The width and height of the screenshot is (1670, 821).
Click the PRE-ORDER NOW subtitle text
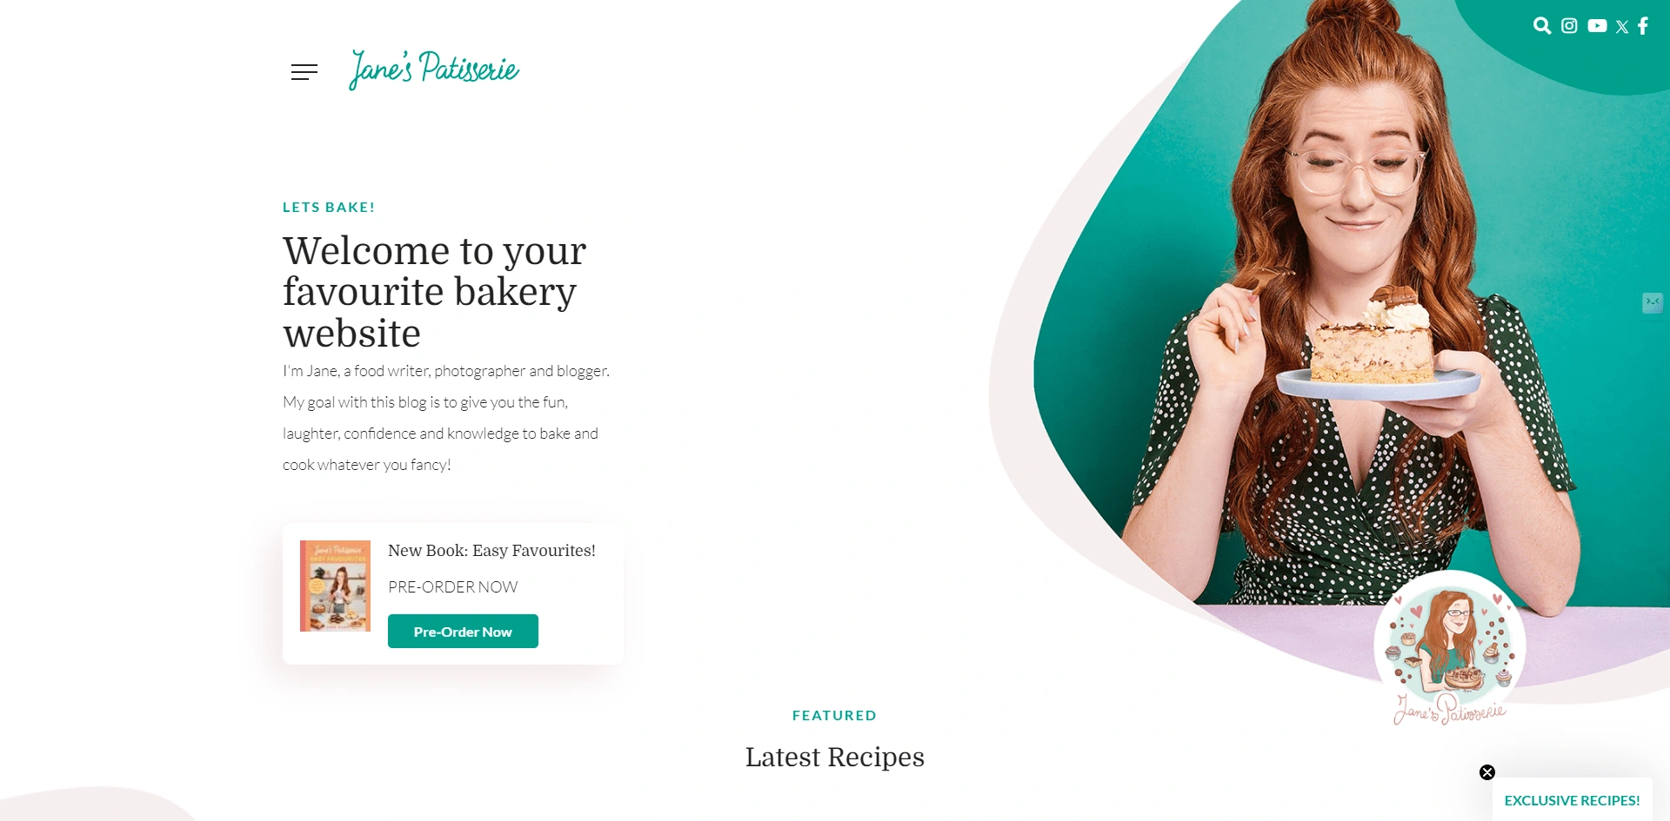point(452,587)
